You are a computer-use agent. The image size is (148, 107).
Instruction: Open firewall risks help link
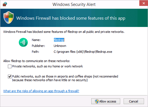coord(41,91)
